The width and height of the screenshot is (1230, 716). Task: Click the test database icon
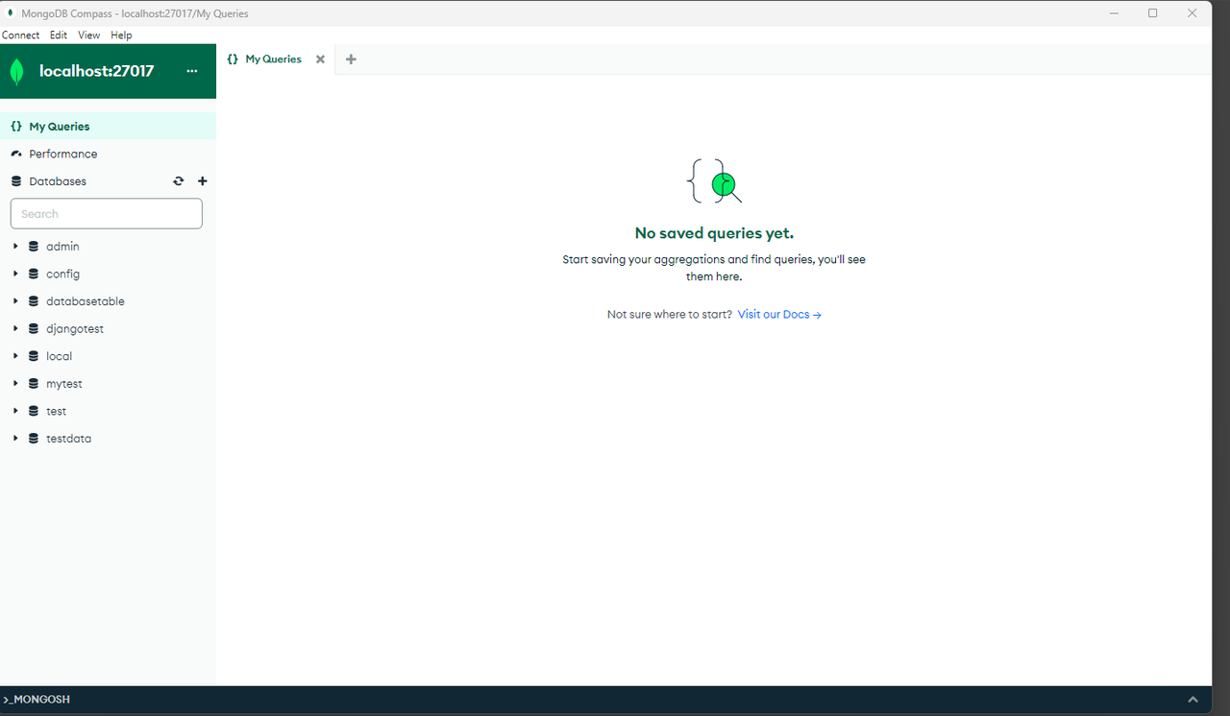pyautogui.click(x=34, y=411)
